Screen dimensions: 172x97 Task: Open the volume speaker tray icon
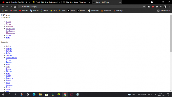(155, 95)
